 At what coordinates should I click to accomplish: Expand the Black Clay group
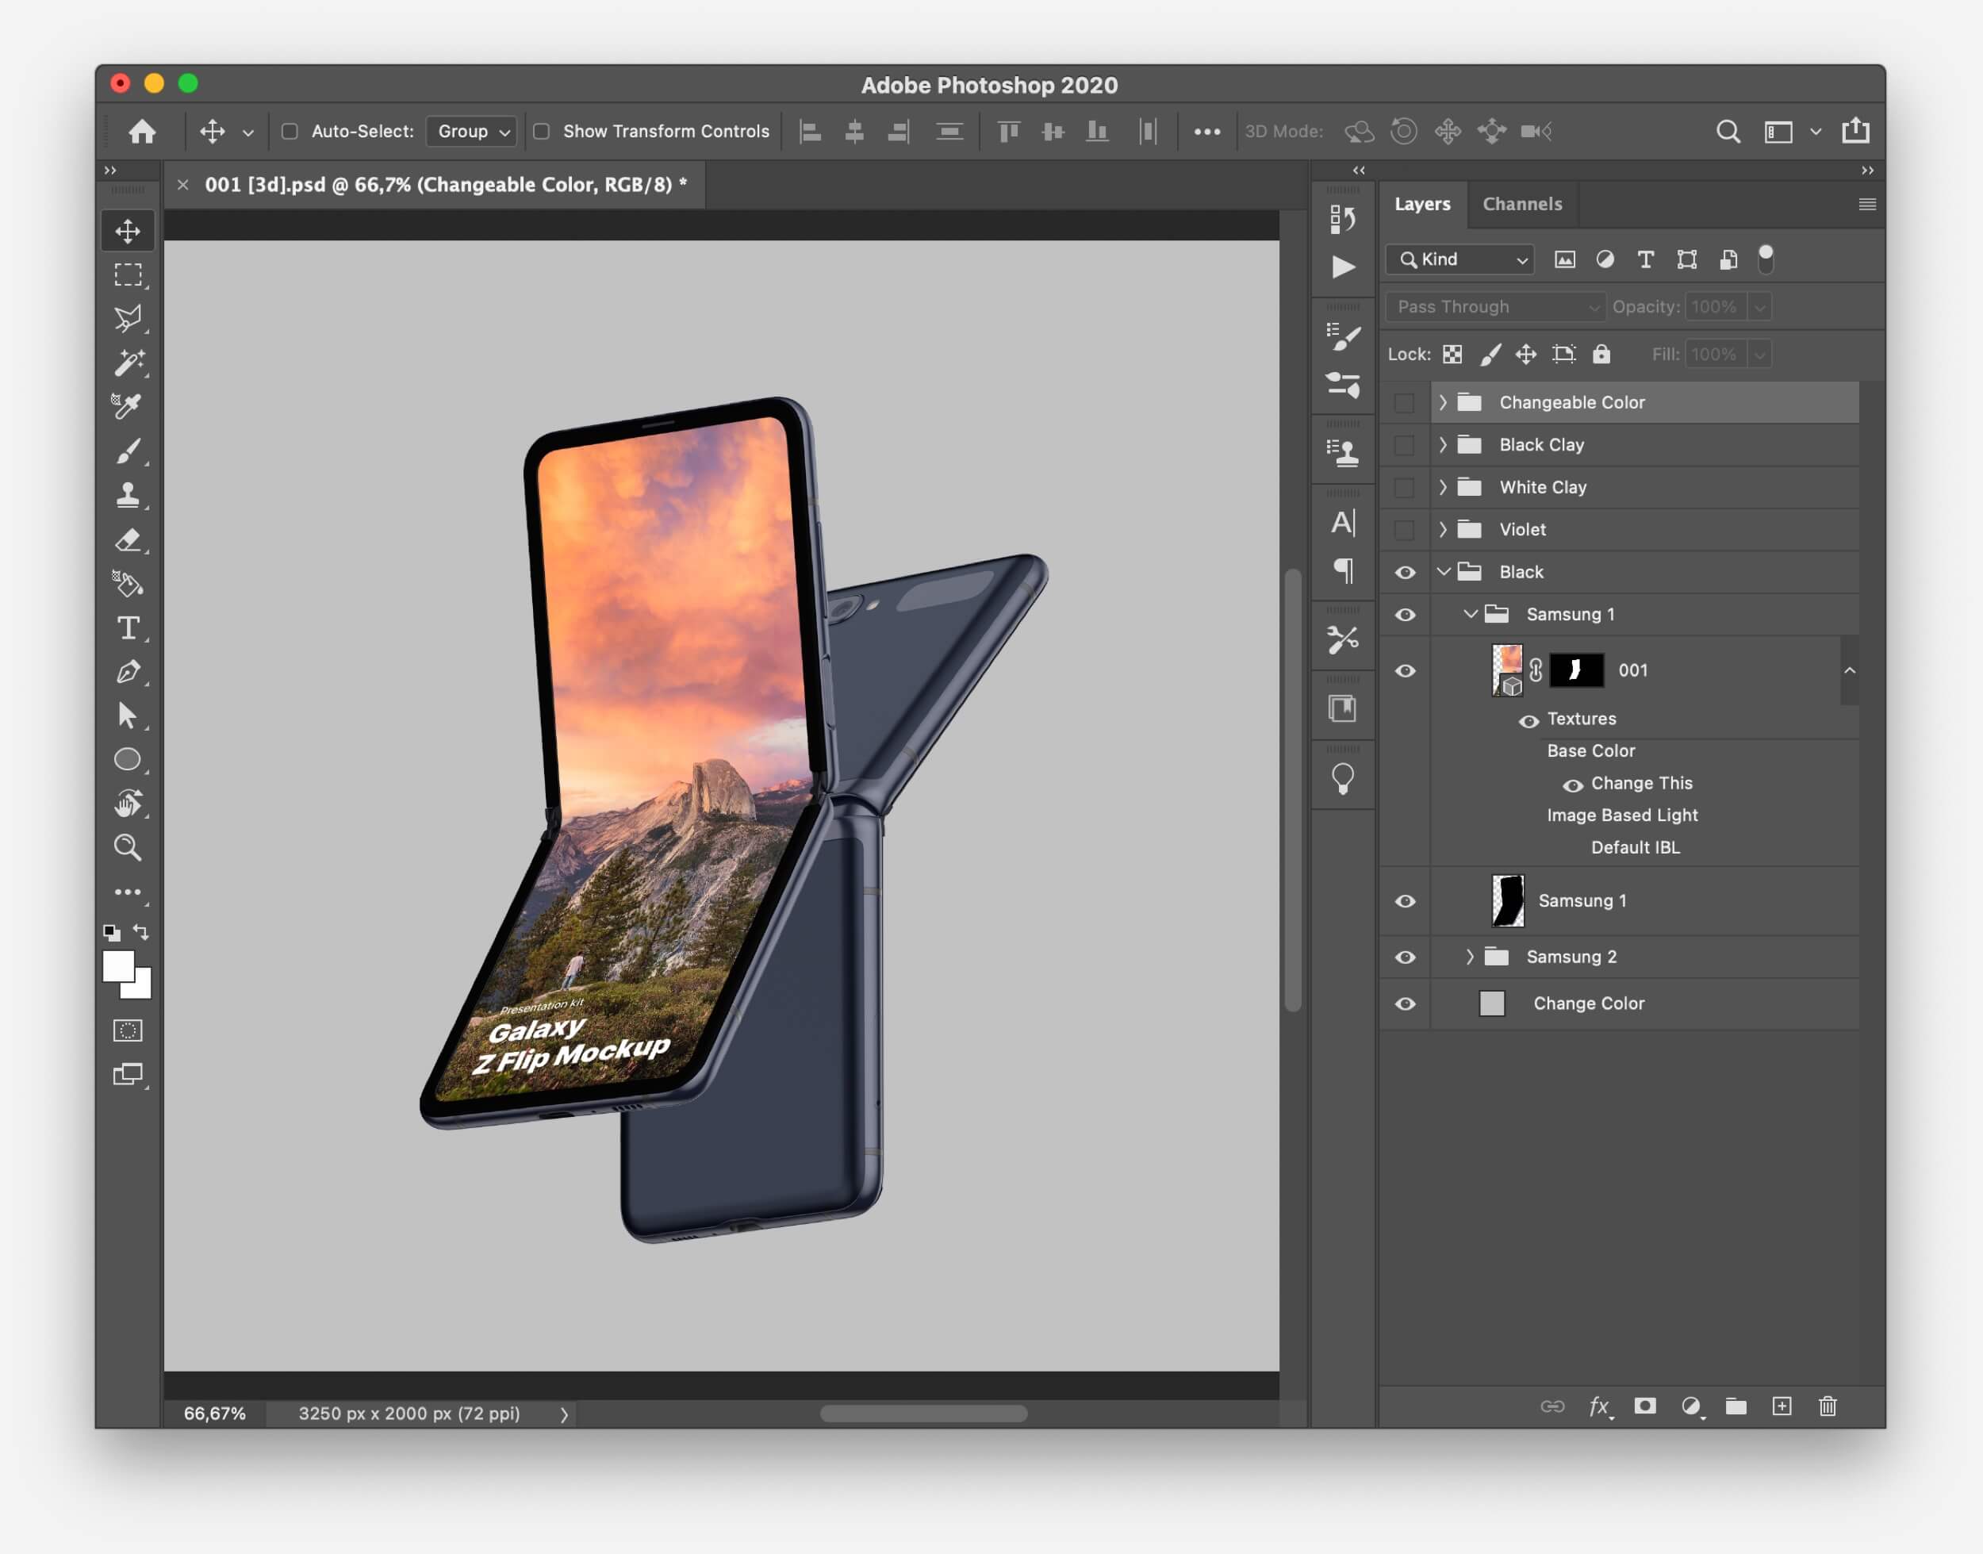click(x=1443, y=445)
